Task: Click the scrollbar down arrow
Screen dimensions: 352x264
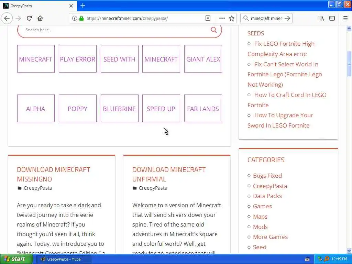Action: pyautogui.click(x=349, y=251)
